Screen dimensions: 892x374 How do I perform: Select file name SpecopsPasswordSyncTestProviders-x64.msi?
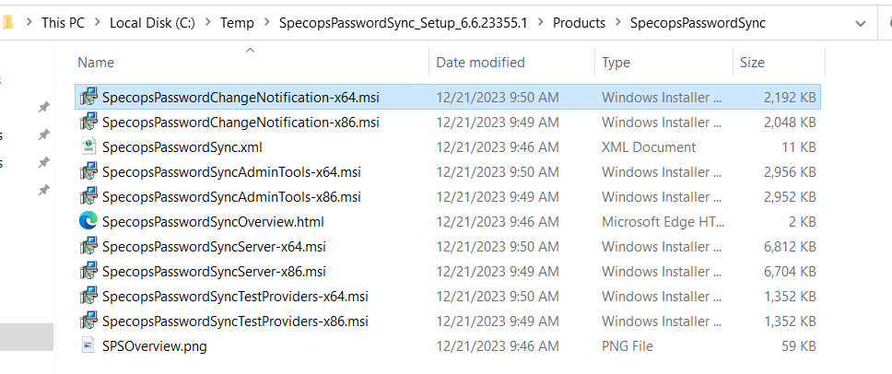pyautogui.click(x=235, y=296)
